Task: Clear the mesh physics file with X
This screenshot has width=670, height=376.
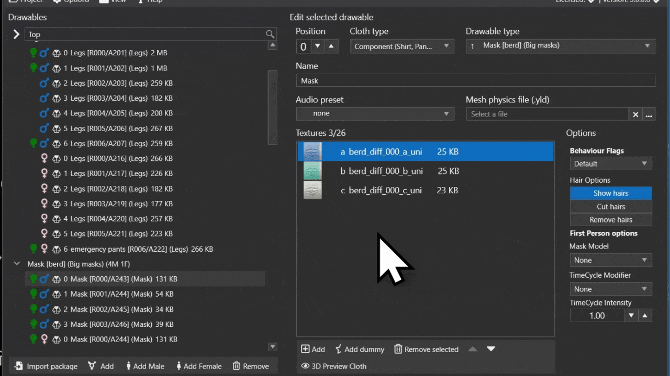Action: click(x=635, y=114)
